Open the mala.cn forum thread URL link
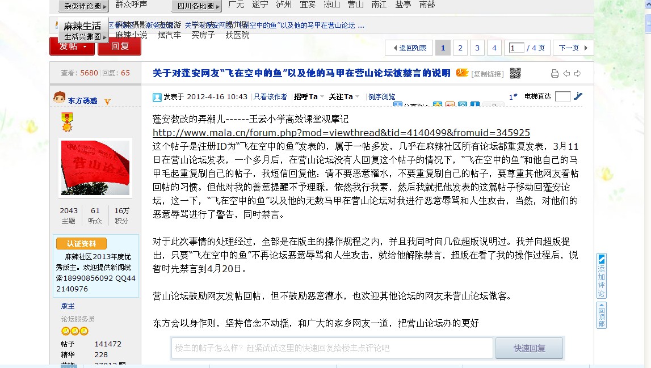The height and width of the screenshot is (368, 651). (x=341, y=133)
